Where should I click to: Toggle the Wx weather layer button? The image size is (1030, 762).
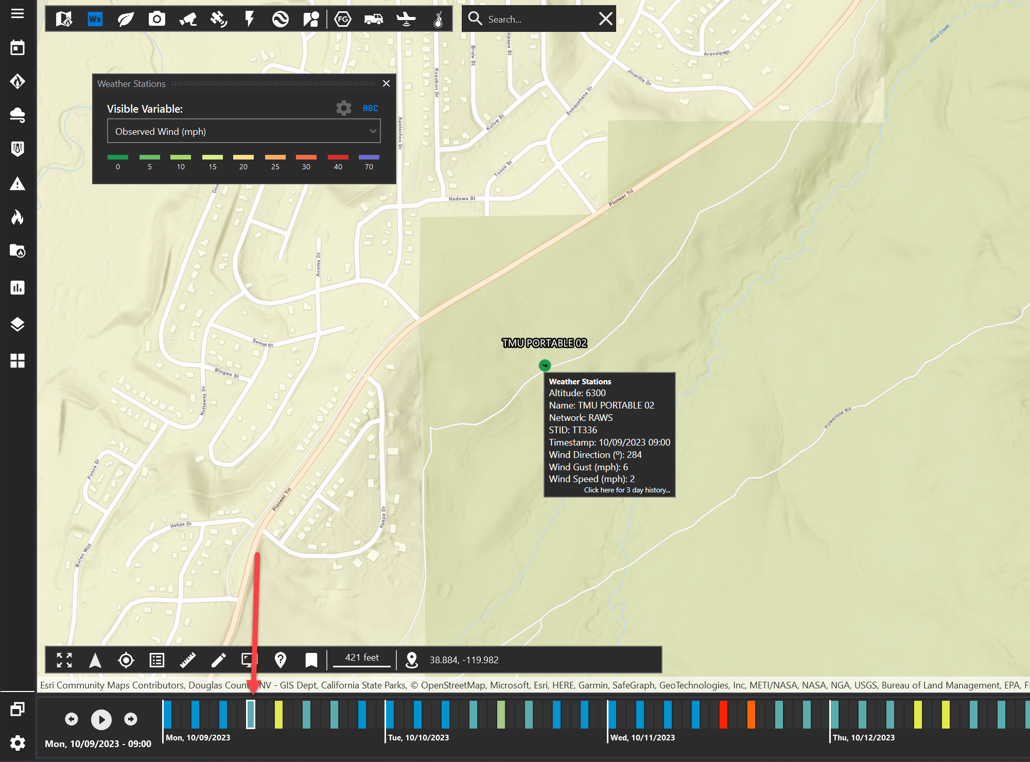click(95, 20)
